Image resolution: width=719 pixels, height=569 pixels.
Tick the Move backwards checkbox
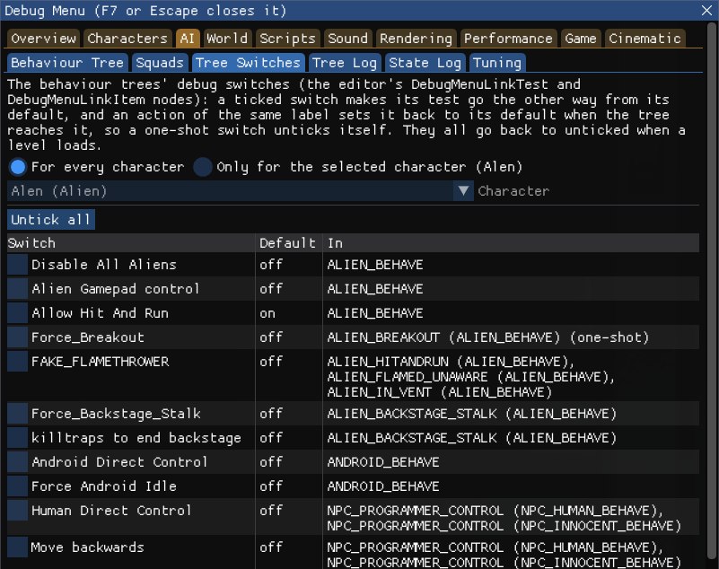point(17,547)
